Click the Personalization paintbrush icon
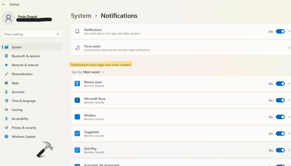291x166 pixels. (6, 74)
